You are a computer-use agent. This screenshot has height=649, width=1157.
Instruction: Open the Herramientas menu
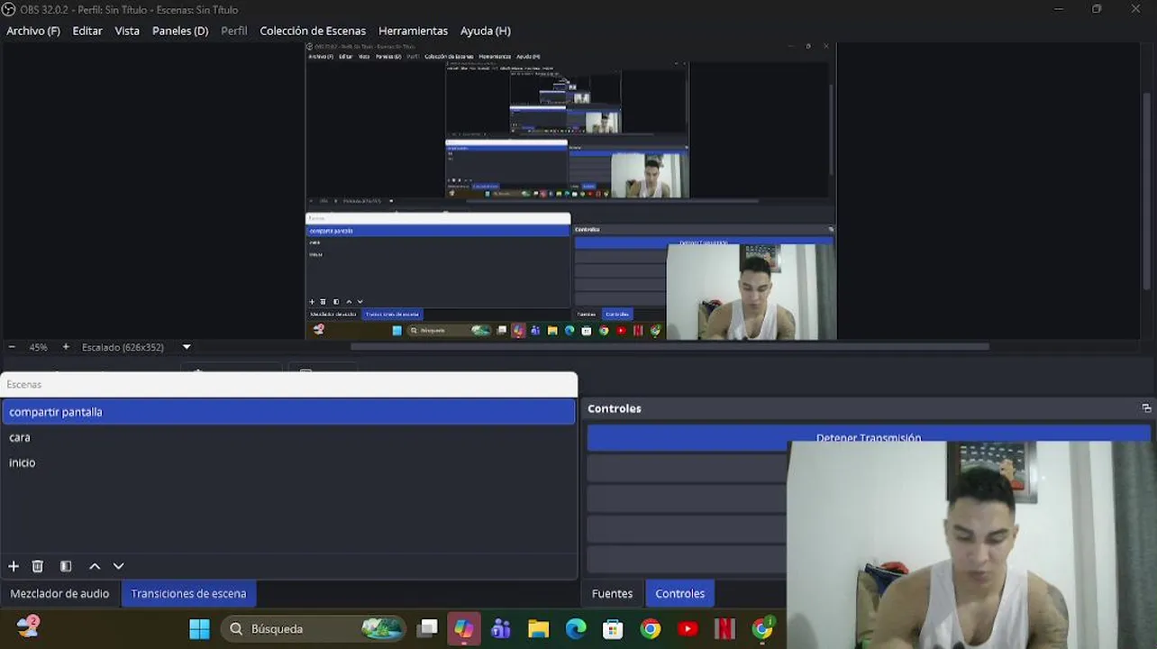[x=413, y=31]
